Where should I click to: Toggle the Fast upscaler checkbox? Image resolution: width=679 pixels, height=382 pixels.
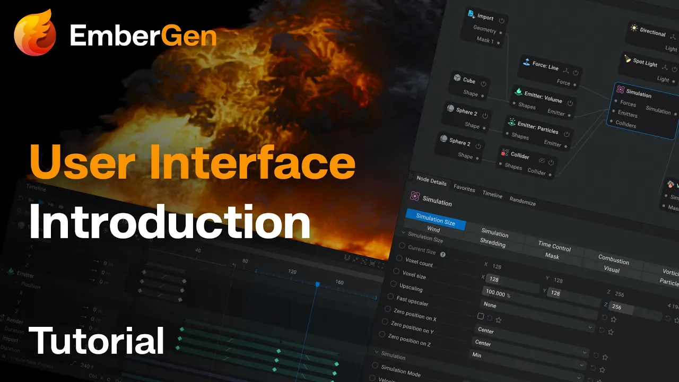tap(481, 316)
